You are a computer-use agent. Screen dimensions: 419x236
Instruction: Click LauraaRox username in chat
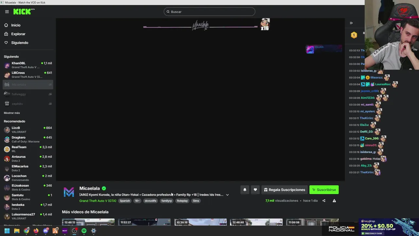pos(383,84)
